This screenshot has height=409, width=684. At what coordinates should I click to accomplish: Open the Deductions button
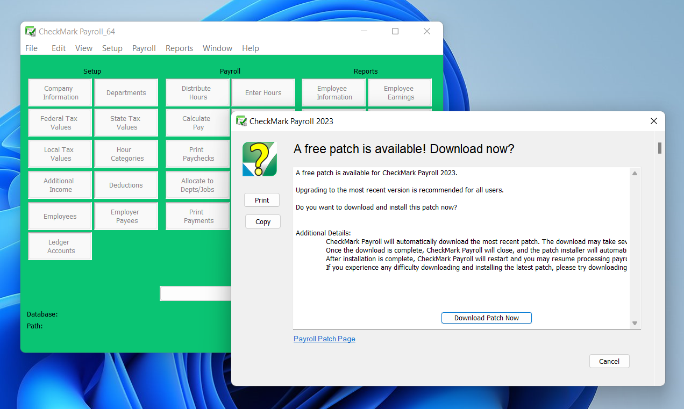[x=126, y=185]
